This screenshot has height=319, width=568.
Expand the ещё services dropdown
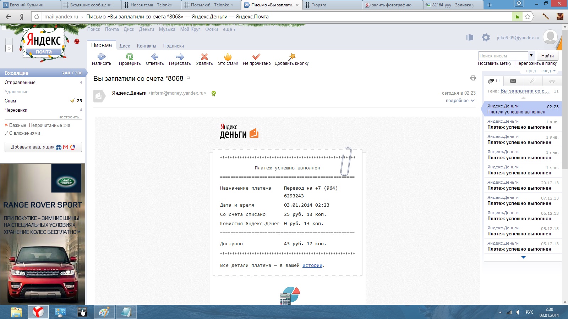click(229, 29)
